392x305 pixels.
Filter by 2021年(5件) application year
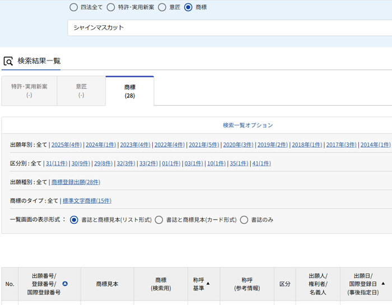click(203, 145)
